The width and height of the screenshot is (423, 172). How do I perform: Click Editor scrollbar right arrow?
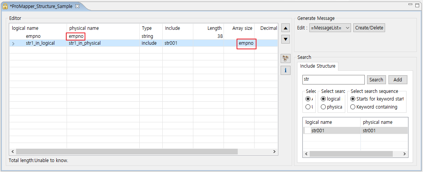click(274, 151)
